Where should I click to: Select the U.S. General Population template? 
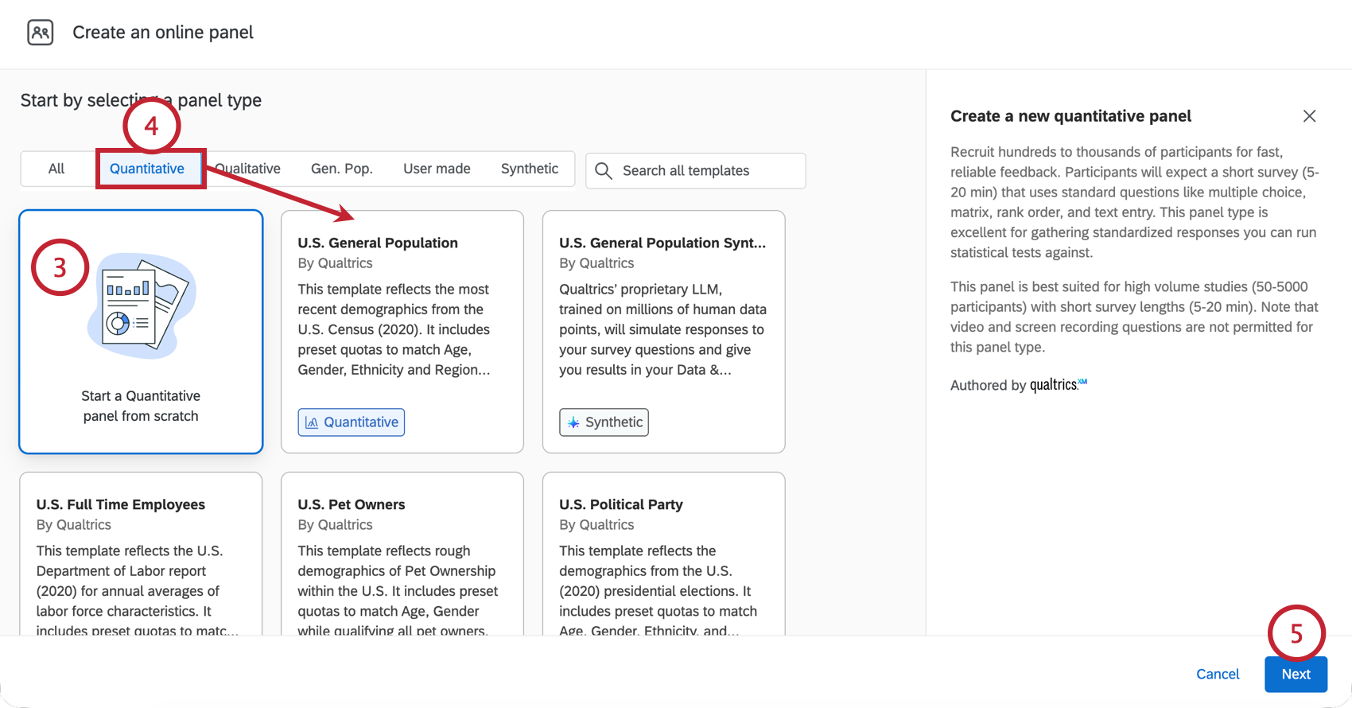(x=402, y=318)
